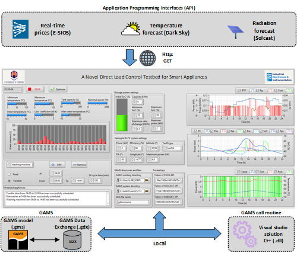
Task: Toggle the Pg plot visibility checkbox
Action: point(257,90)
